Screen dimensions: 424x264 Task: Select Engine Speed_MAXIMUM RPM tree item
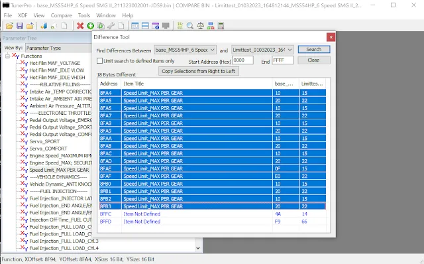(x=60, y=156)
